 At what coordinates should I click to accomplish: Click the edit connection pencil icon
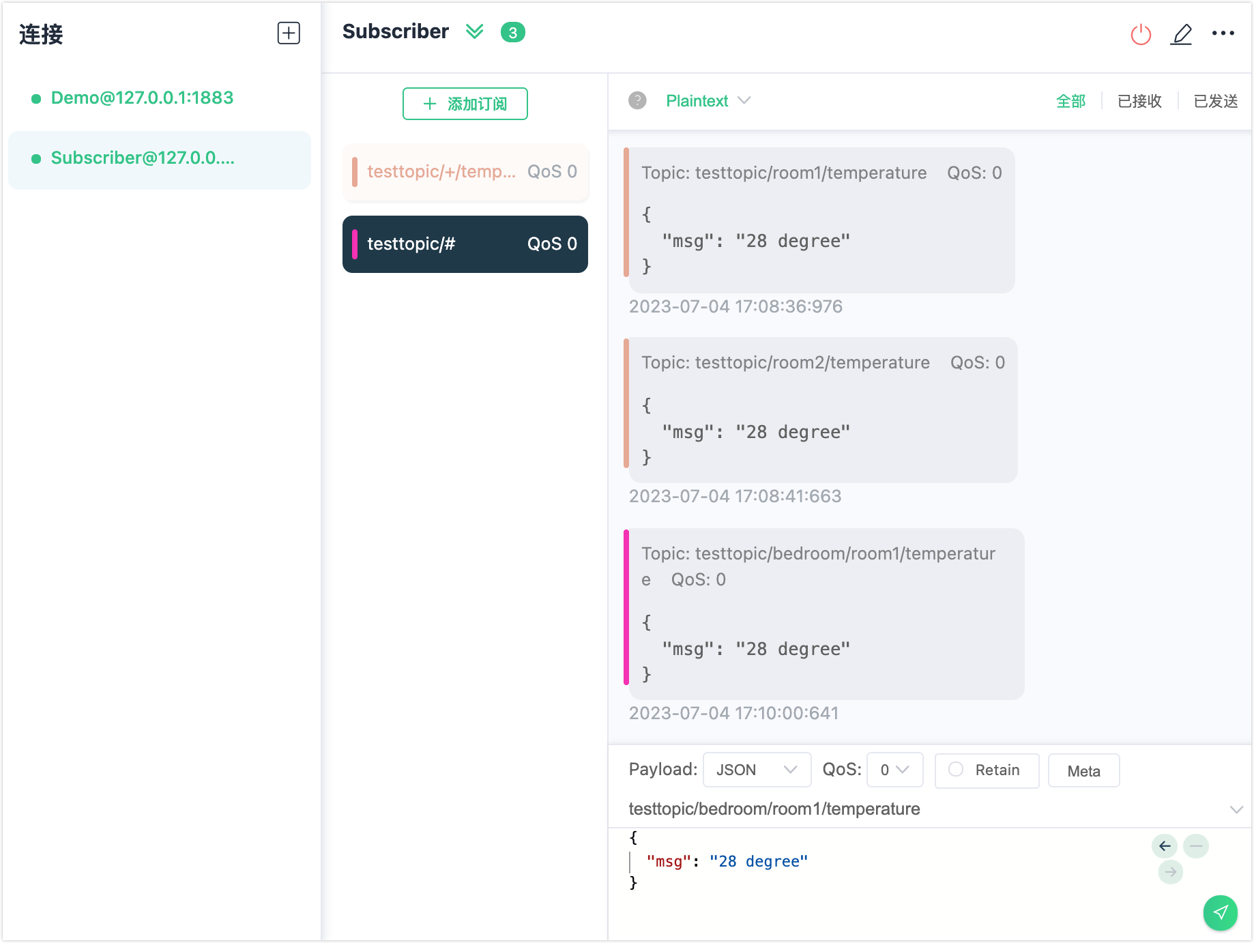pos(1181,34)
